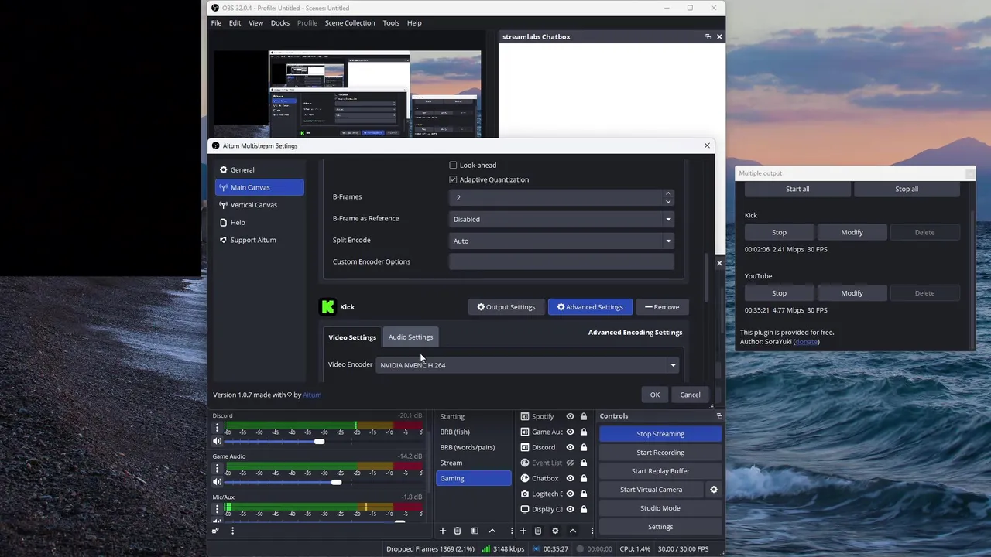This screenshot has width=991, height=557.
Task: Open Video Encoder NVIDIA NVENC dropdown
Action: point(527,365)
